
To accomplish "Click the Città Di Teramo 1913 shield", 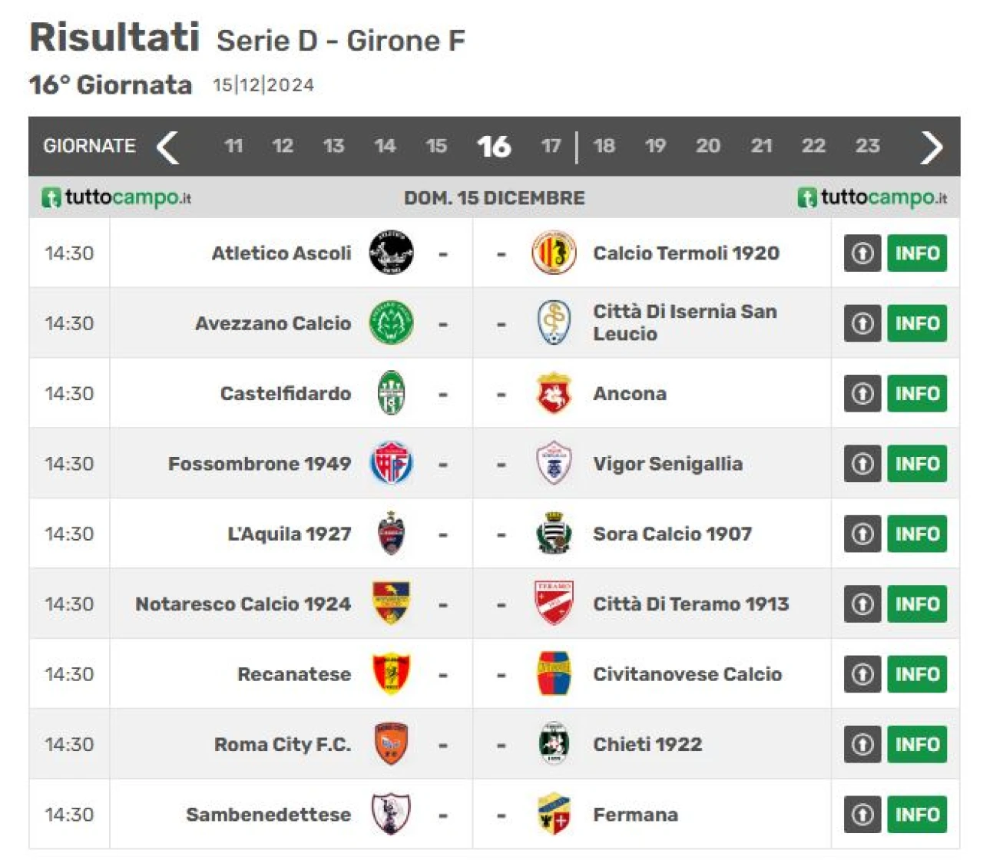I will tap(554, 604).
